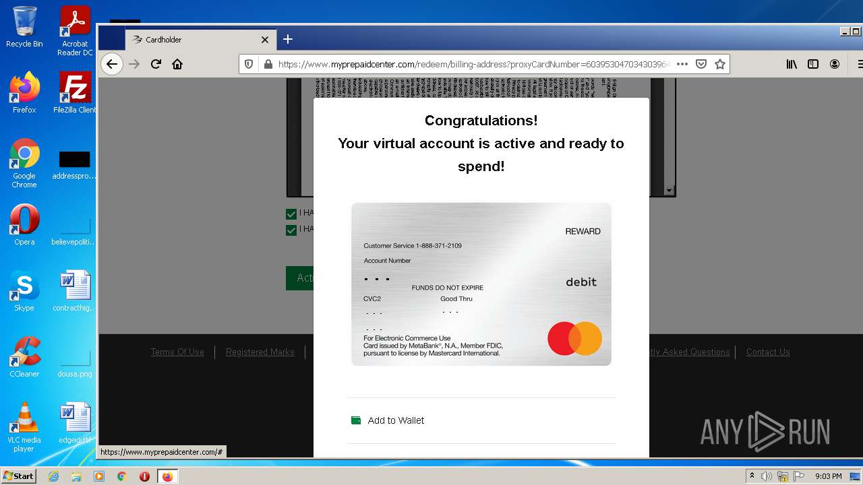This screenshot has width=863, height=485.
Task: Reload the current page
Action: coord(156,64)
